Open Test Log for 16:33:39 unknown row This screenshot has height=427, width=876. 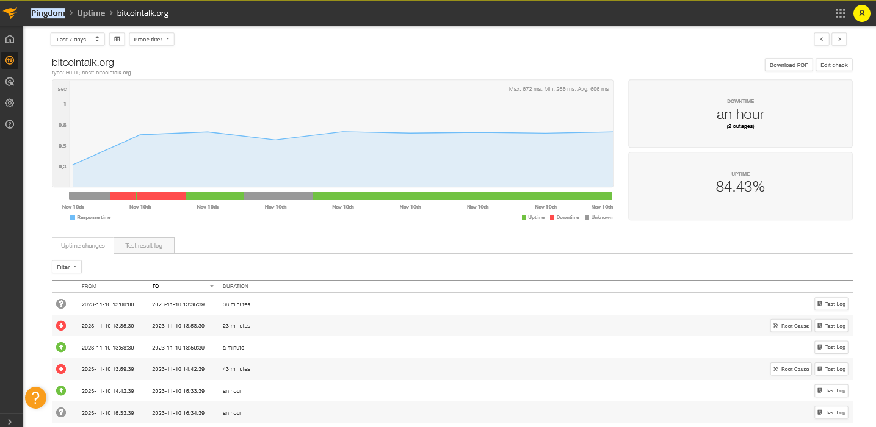[831, 412]
